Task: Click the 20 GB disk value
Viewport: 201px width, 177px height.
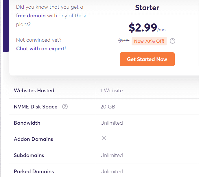Action: pos(108,107)
